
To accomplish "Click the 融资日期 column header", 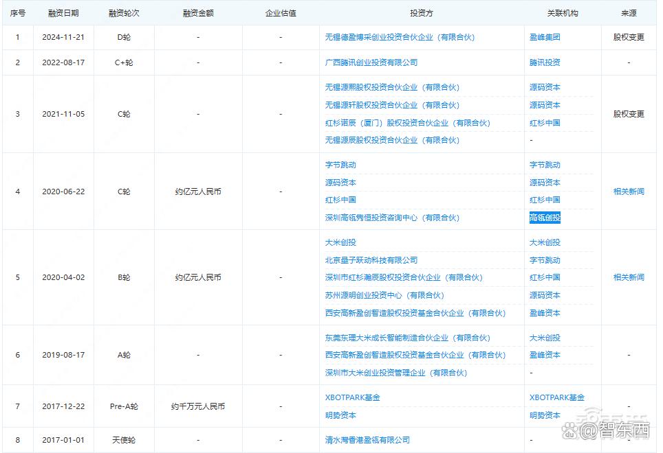I will coord(63,13).
